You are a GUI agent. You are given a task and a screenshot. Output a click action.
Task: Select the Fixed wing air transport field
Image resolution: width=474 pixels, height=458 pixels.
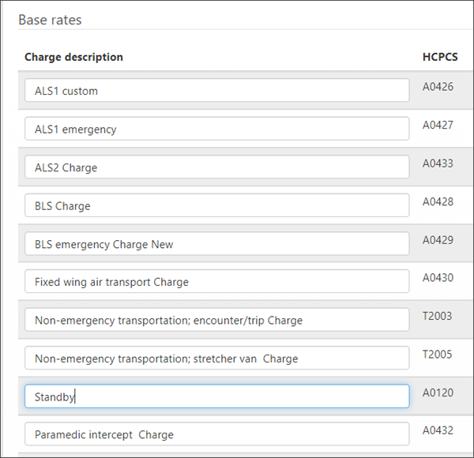click(x=216, y=282)
